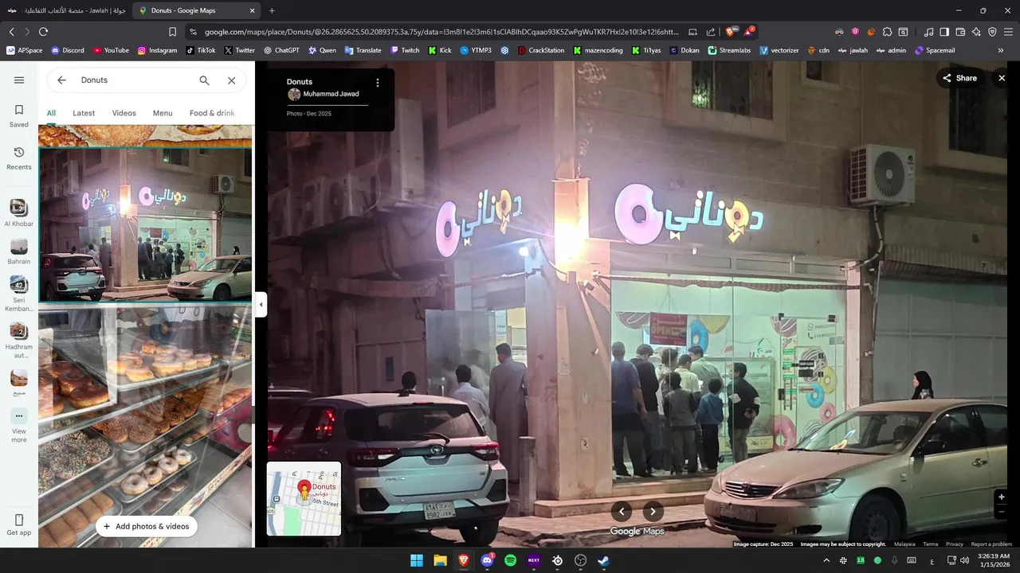
Task: Open Brave Rewards triangle icon
Action: [x=749, y=32]
